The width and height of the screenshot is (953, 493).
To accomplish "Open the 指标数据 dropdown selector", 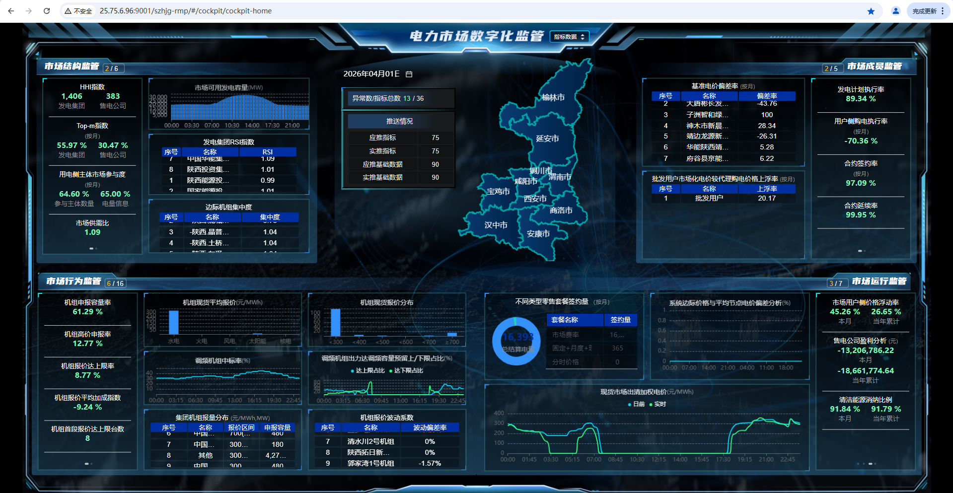I will 569,37.
